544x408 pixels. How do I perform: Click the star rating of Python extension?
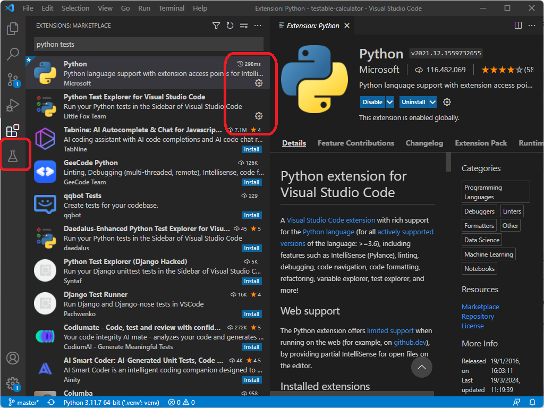tap(501, 70)
